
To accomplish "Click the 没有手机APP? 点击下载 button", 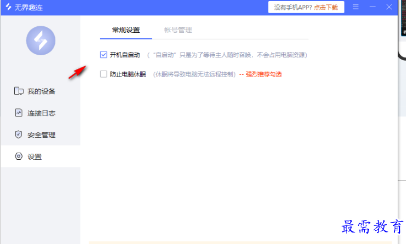I will tap(306, 7).
